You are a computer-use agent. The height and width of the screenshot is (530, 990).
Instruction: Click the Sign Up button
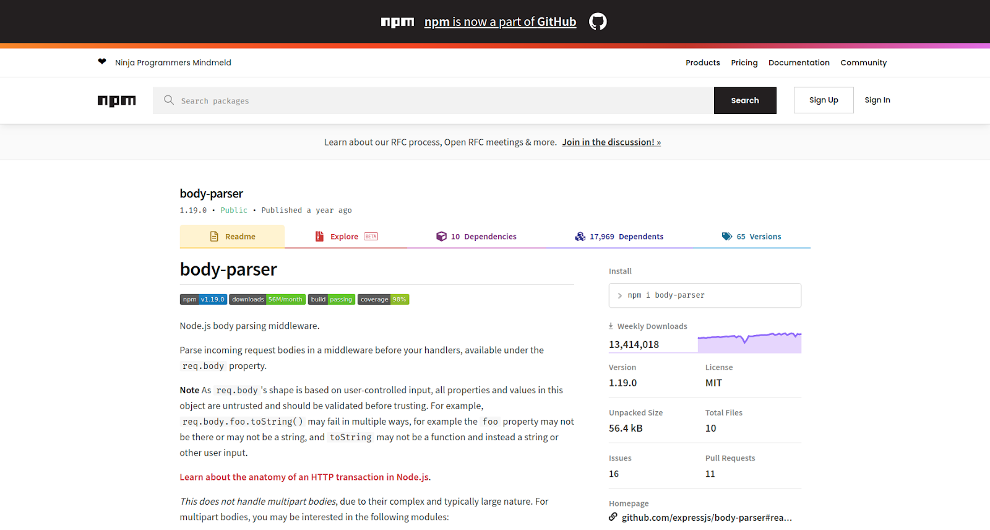click(x=824, y=100)
